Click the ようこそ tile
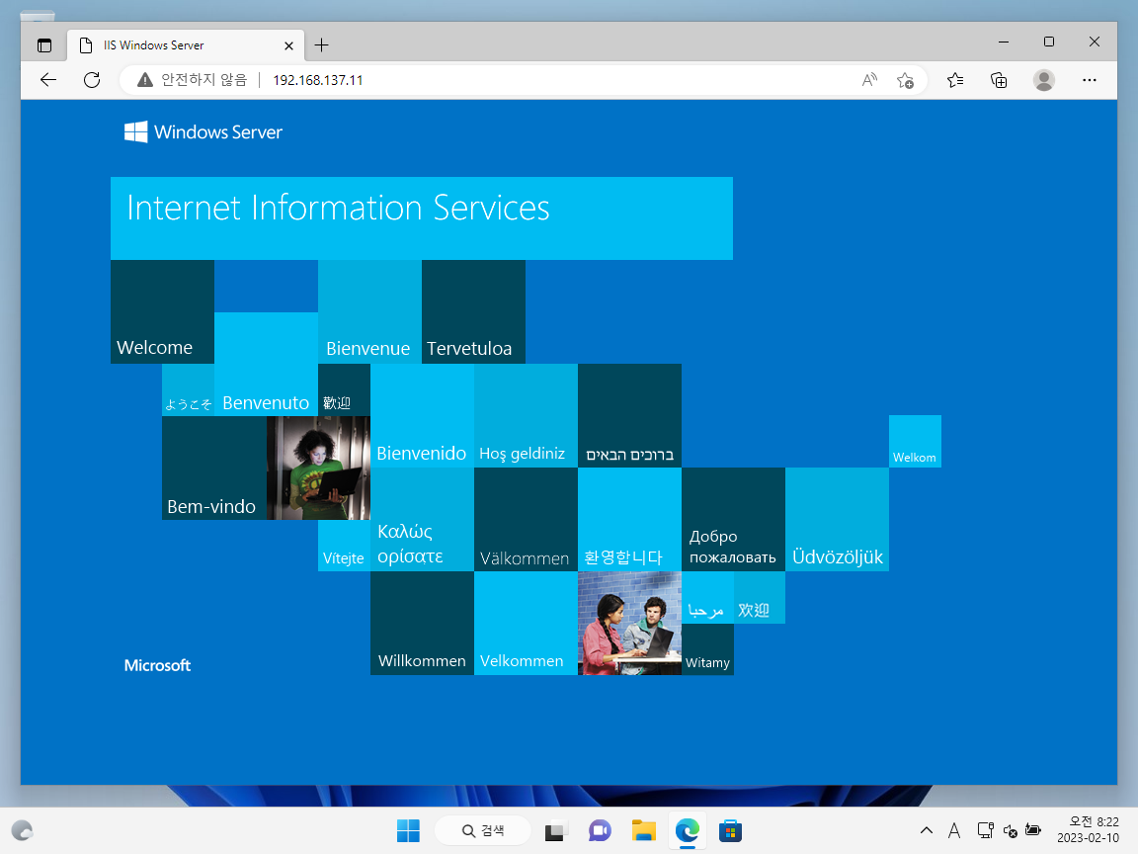1138x854 pixels. point(188,390)
